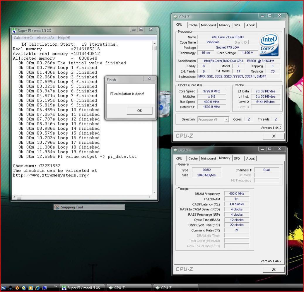Select Memory tab in lower CPU-Z window

tap(225, 158)
